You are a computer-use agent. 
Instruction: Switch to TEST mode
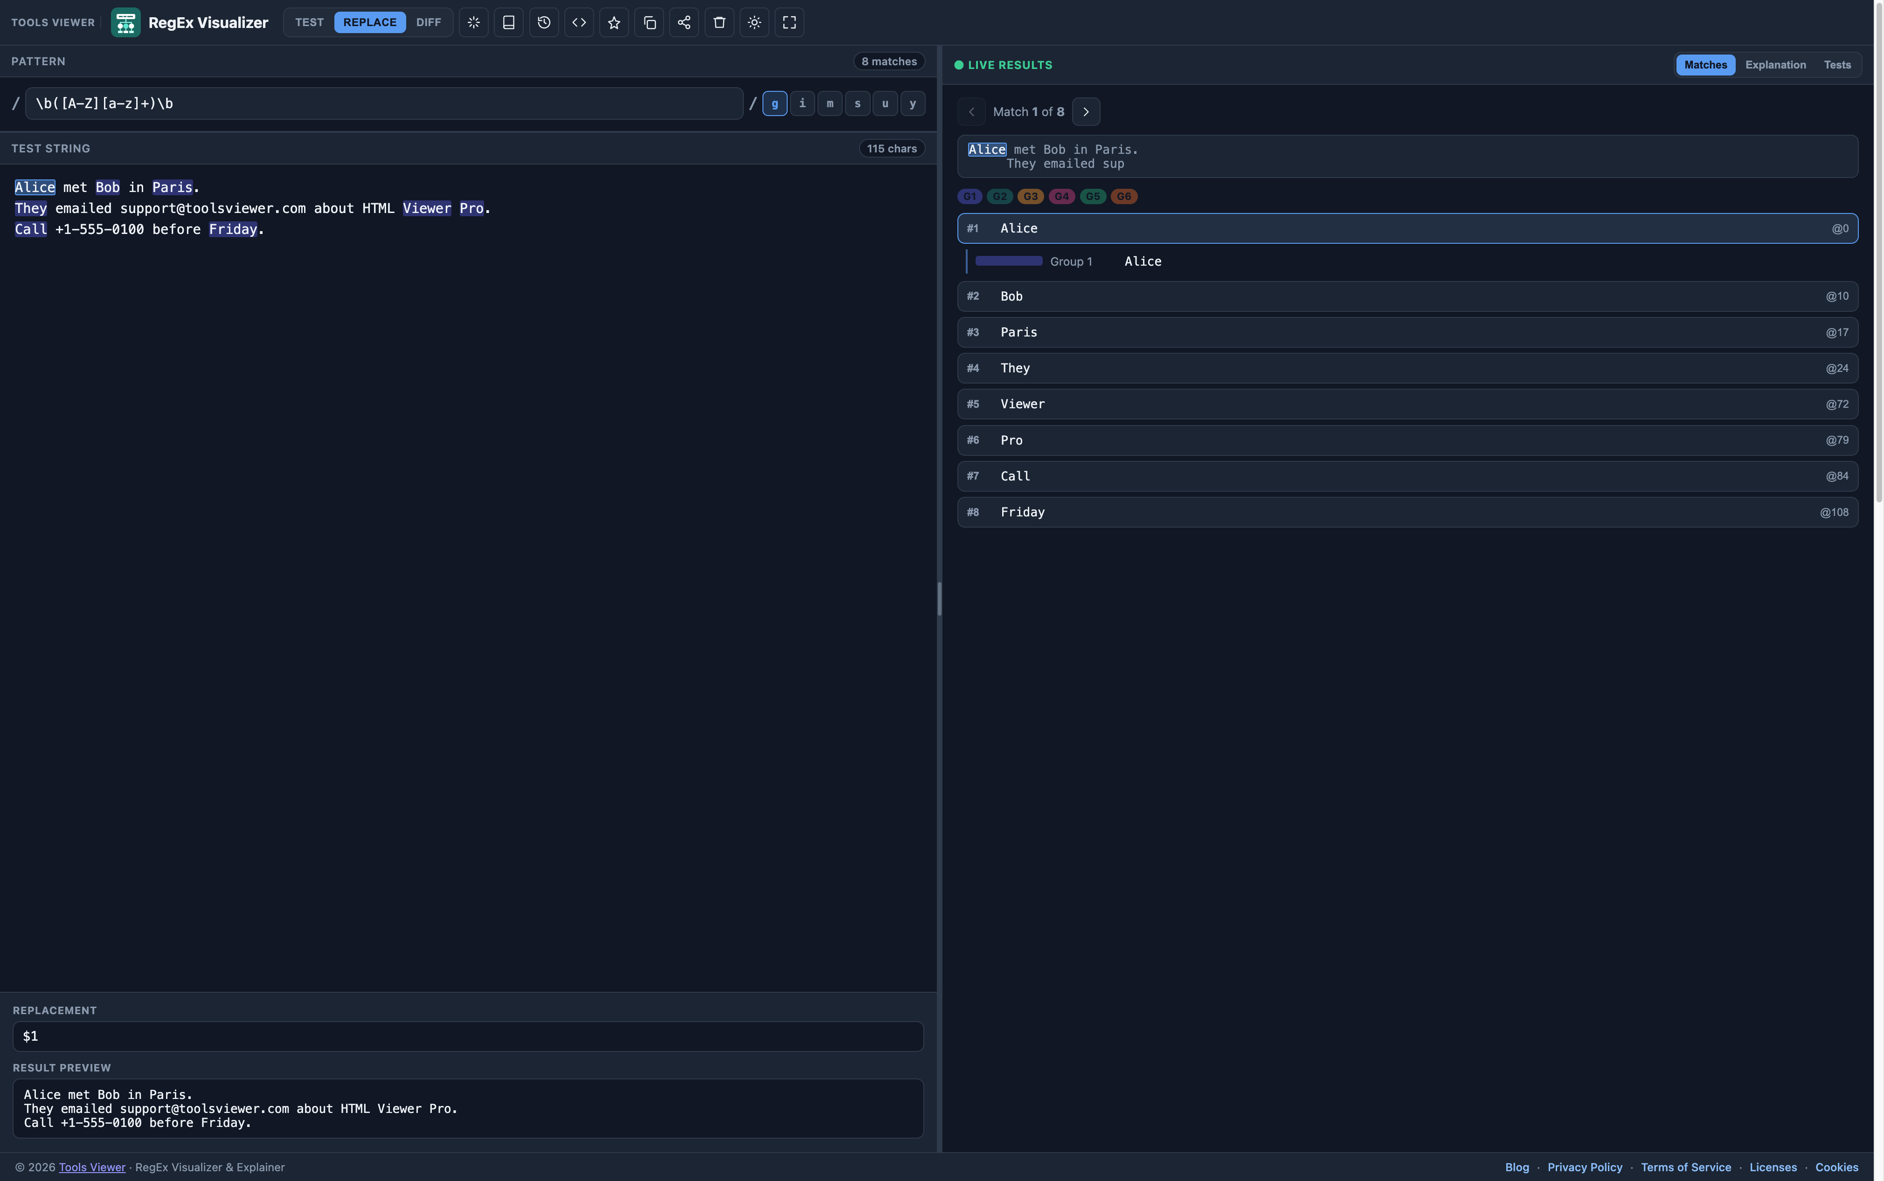click(x=310, y=23)
